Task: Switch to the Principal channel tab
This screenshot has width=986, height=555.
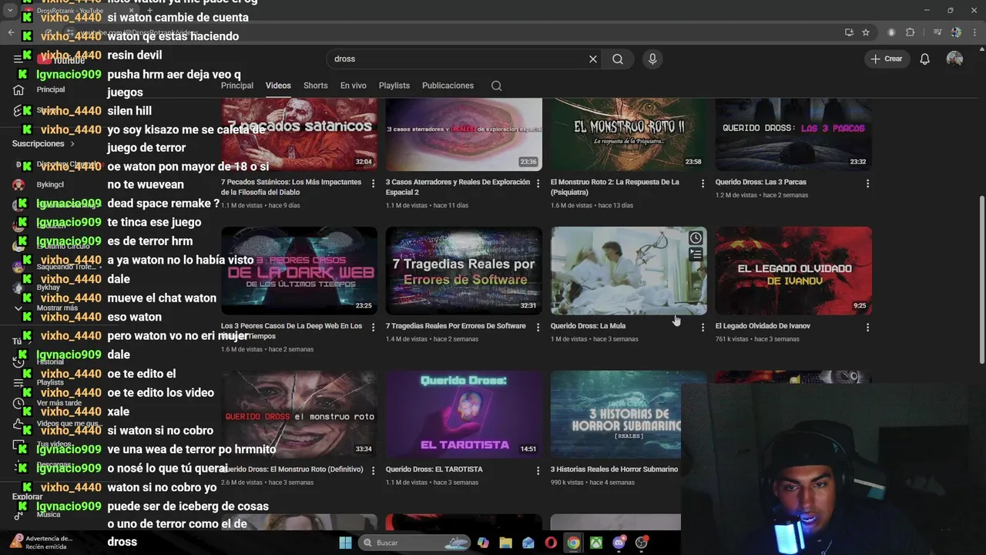Action: point(237,86)
